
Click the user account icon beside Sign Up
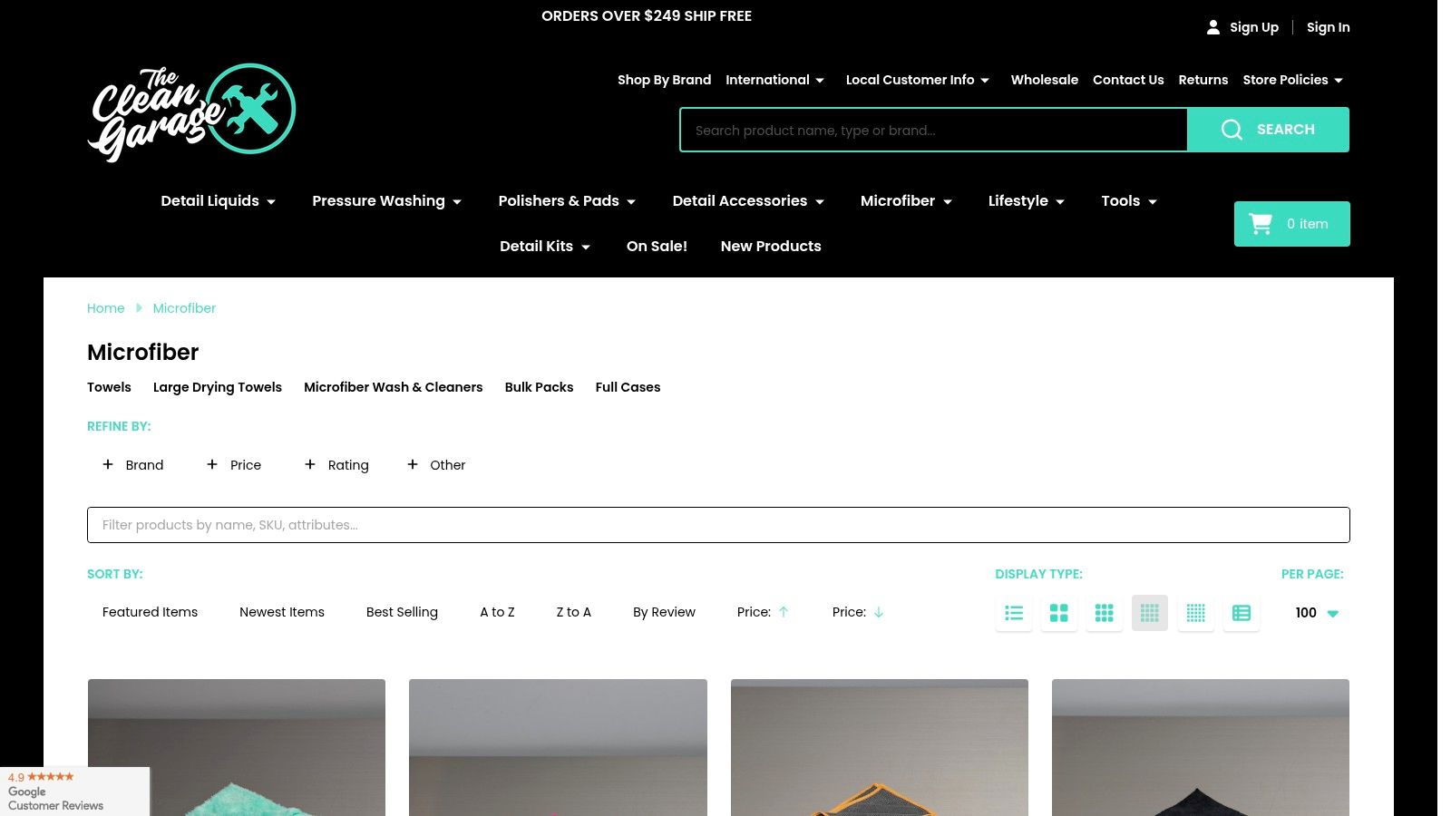(1213, 27)
